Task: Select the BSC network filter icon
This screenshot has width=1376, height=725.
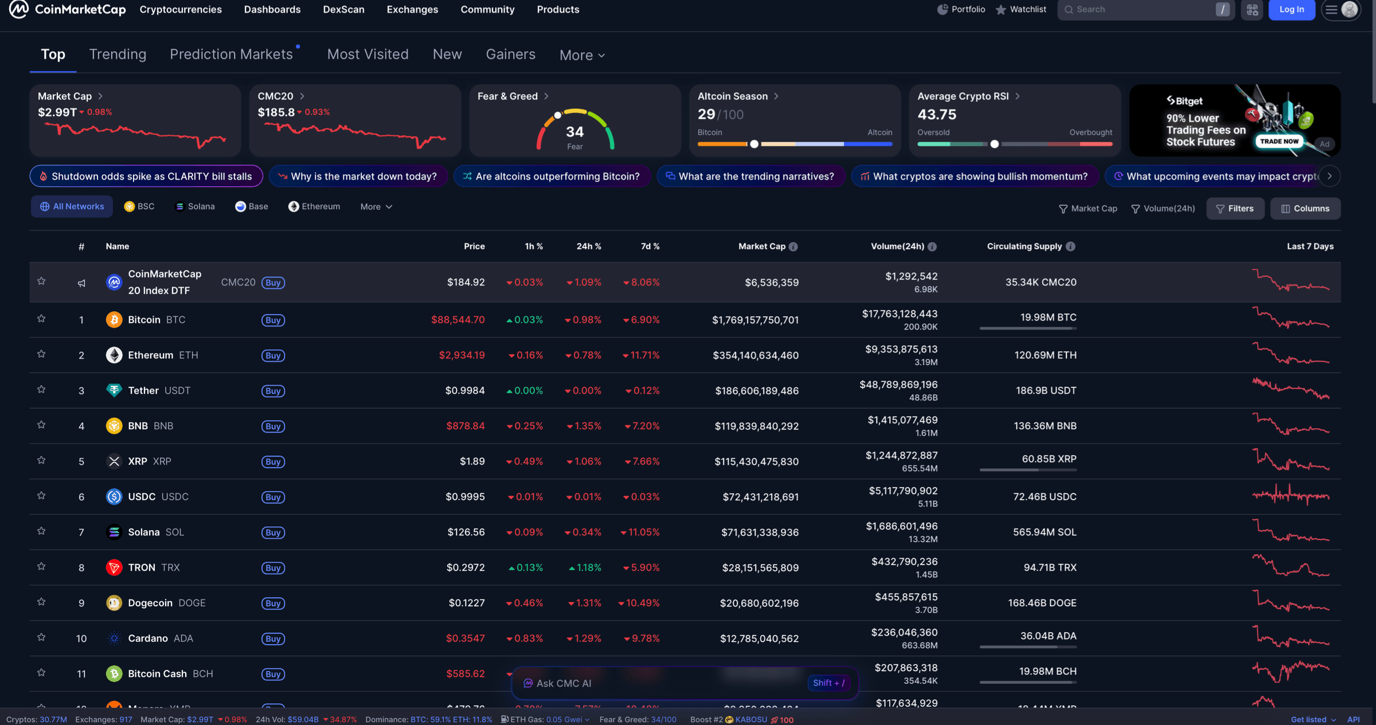Action: (x=130, y=206)
